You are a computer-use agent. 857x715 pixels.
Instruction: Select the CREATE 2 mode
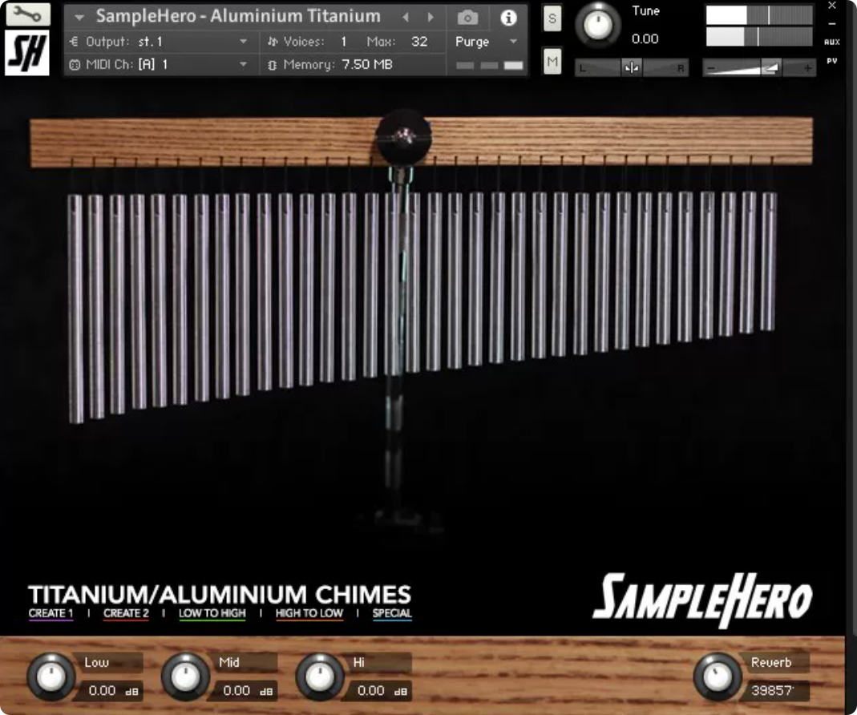pos(126,613)
